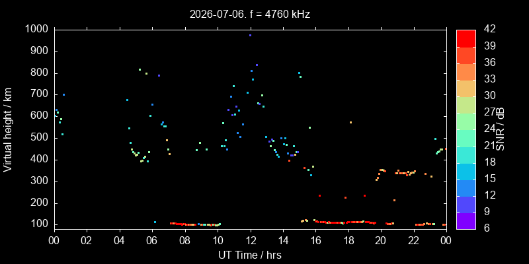Click the highest violet data point near 12 UT
This screenshot has height=264, width=529.
click(250, 35)
